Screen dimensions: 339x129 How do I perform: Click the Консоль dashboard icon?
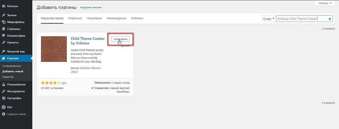4,6
